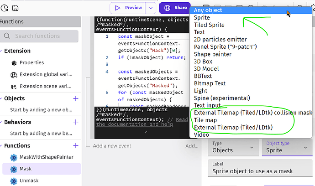Click in the Search functions field
Screen dimensions: 315x186
pos(43,36)
